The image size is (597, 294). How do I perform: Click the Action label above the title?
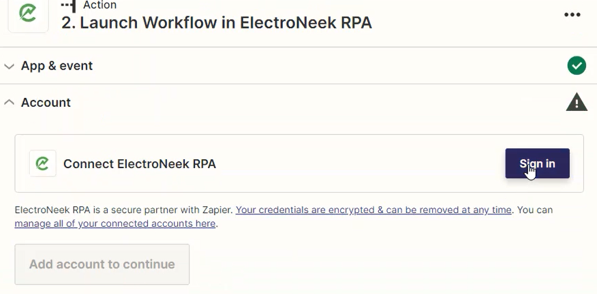point(99,5)
